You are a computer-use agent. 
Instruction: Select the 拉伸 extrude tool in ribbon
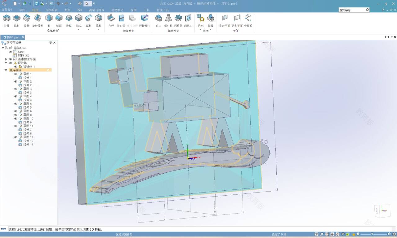7,21
